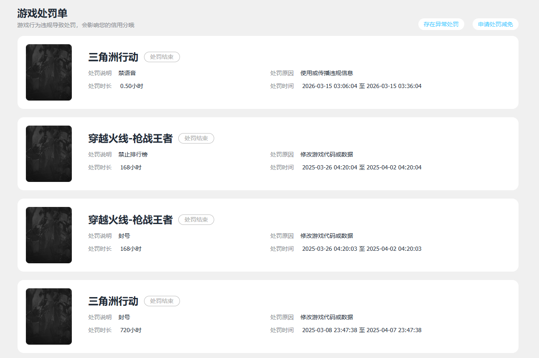Image resolution: width=539 pixels, height=358 pixels.
Task: Click thumbnail of card dated 2025-03-26 04:20:03
Action: 49,235
